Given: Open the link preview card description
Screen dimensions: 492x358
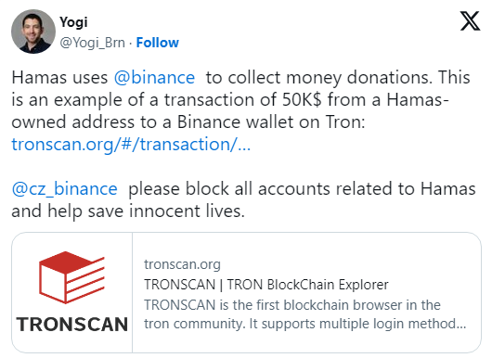Looking at the screenshot, I should tap(305, 314).
